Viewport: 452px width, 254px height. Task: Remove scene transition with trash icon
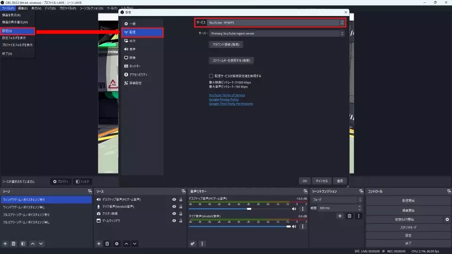coord(349,216)
